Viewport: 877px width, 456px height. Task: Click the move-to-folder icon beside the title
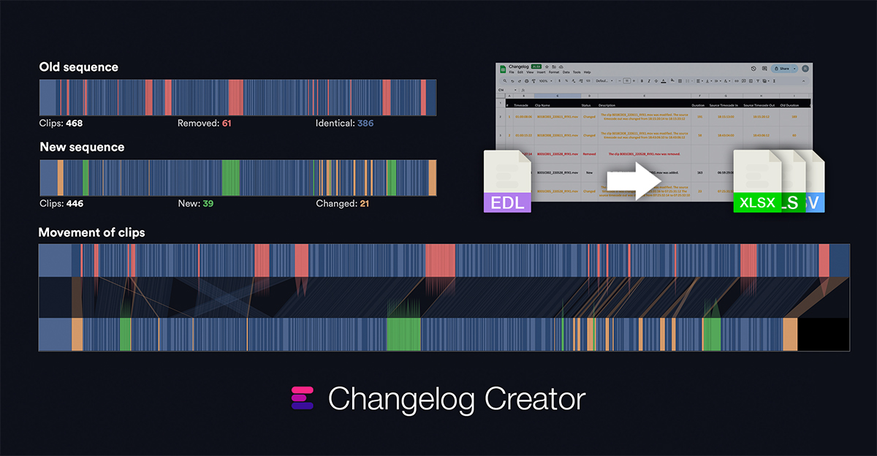[553, 66]
